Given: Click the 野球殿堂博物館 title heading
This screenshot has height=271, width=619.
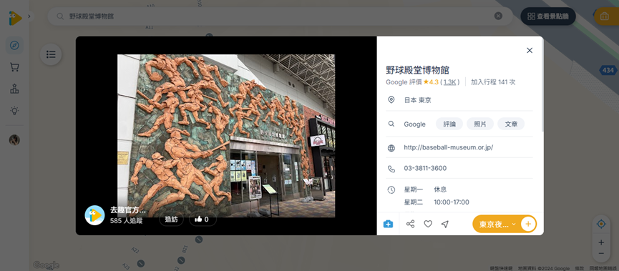Looking at the screenshot, I should [418, 70].
